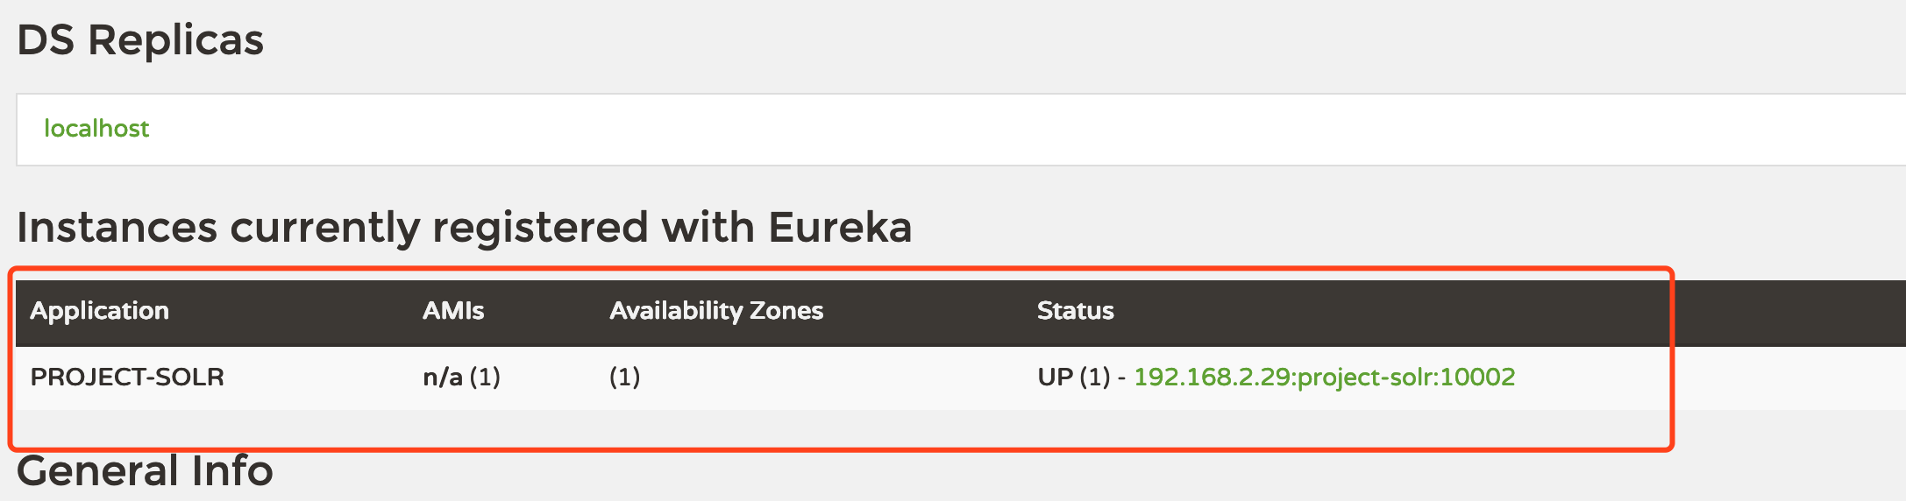The width and height of the screenshot is (1906, 501).
Task: Click the n/a (1) AMIs cell
Action: (461, 378)
